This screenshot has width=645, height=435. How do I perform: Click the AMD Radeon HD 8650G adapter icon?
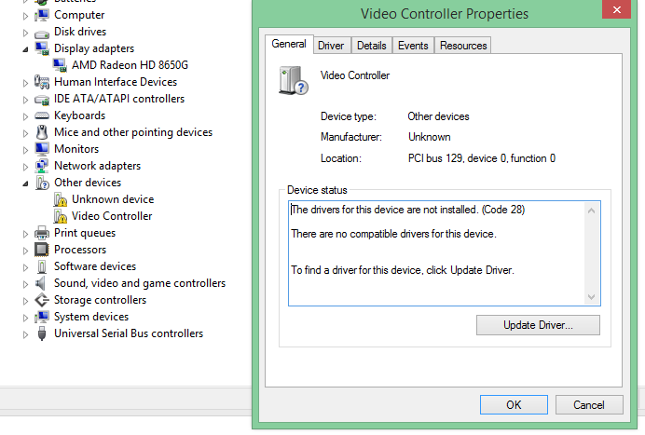[60, 65]
